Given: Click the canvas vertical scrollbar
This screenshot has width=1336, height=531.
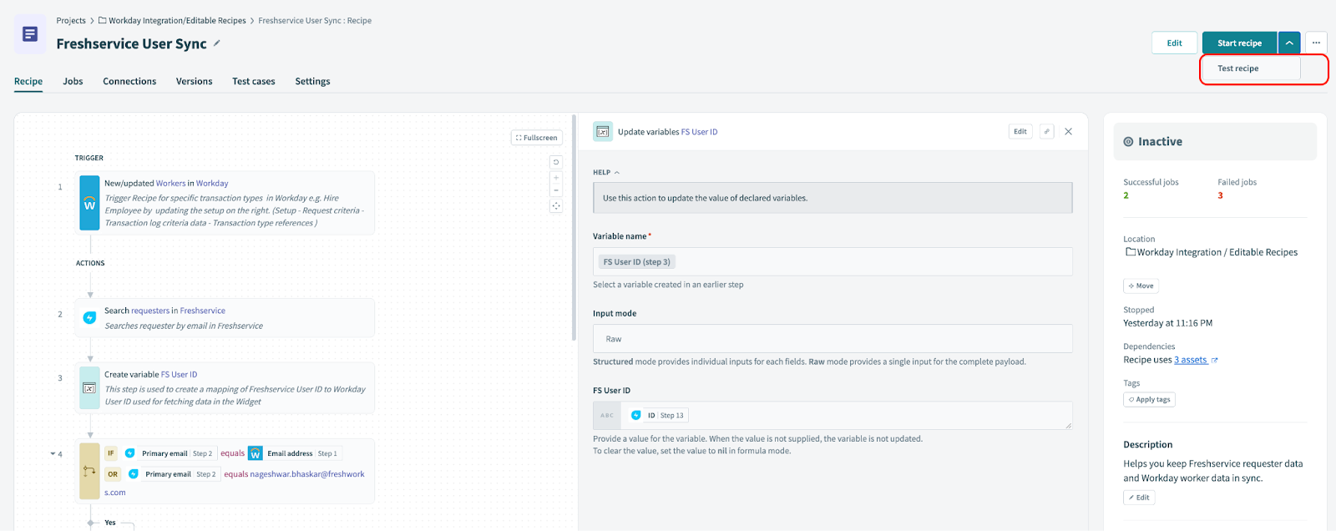Looking at the screenshot, I should point(574,227).
